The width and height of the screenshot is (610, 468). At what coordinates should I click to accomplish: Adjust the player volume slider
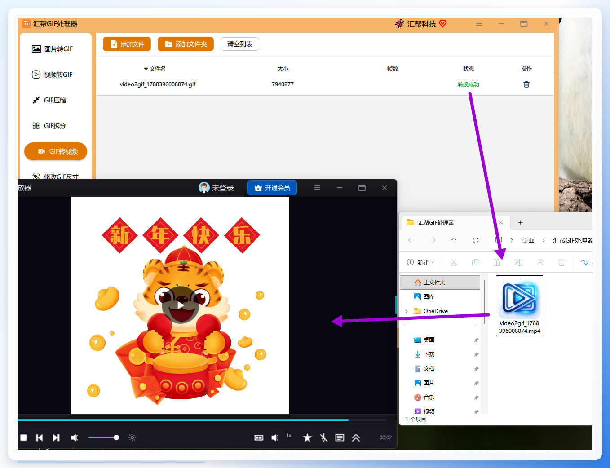(104, 437)
